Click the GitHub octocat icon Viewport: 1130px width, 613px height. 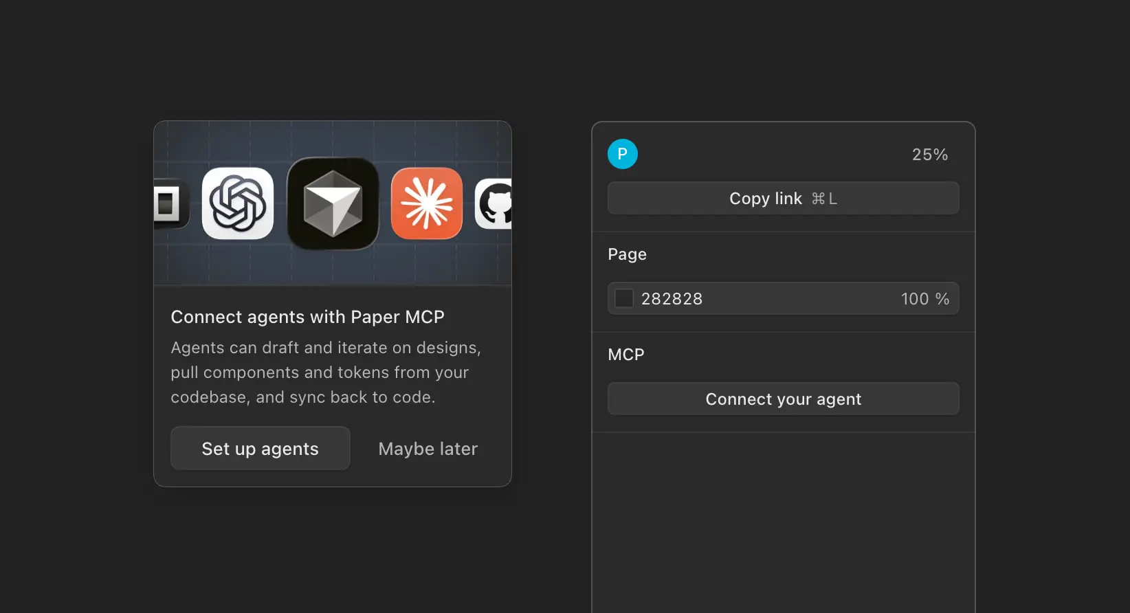click(494, 203)
